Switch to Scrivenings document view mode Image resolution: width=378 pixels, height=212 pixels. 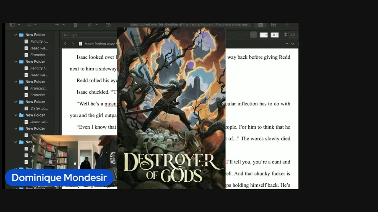260,25
